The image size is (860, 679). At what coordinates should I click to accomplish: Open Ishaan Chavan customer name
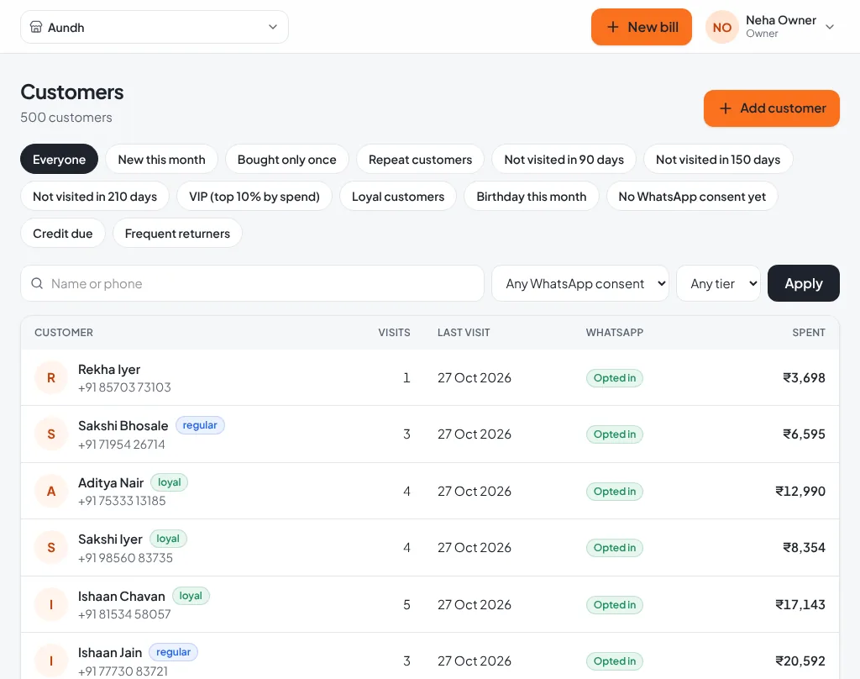121,596
